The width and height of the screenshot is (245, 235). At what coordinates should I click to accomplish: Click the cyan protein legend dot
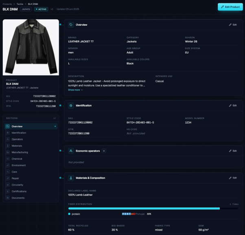69,214
